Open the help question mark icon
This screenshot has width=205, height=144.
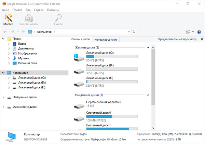pos(199,32)
